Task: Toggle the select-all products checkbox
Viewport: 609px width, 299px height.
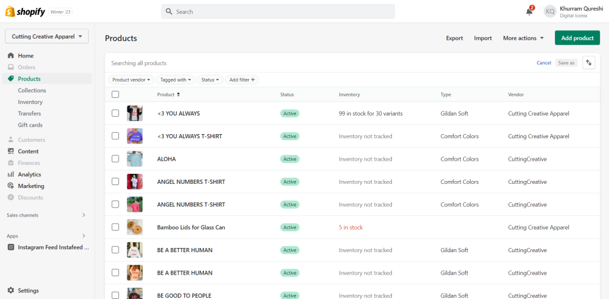Action: (115, 94)
